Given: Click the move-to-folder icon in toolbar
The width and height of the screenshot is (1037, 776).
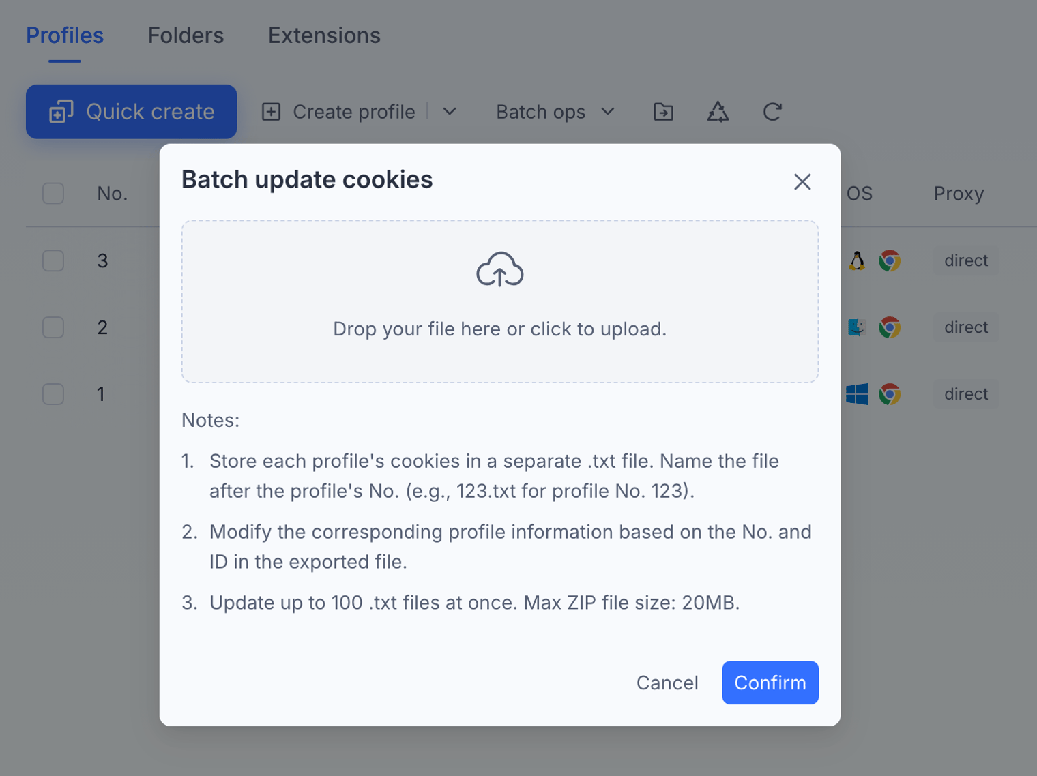Looking at the screenshot, I should click(663, 112).
